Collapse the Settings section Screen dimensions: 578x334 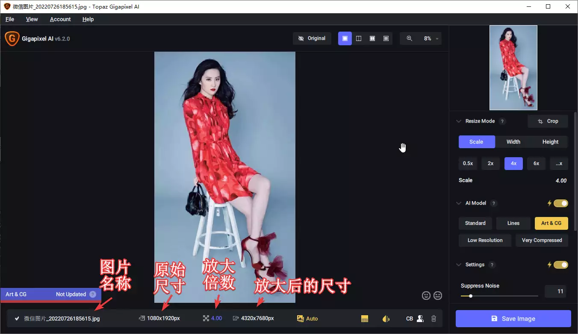pos(459,265)
